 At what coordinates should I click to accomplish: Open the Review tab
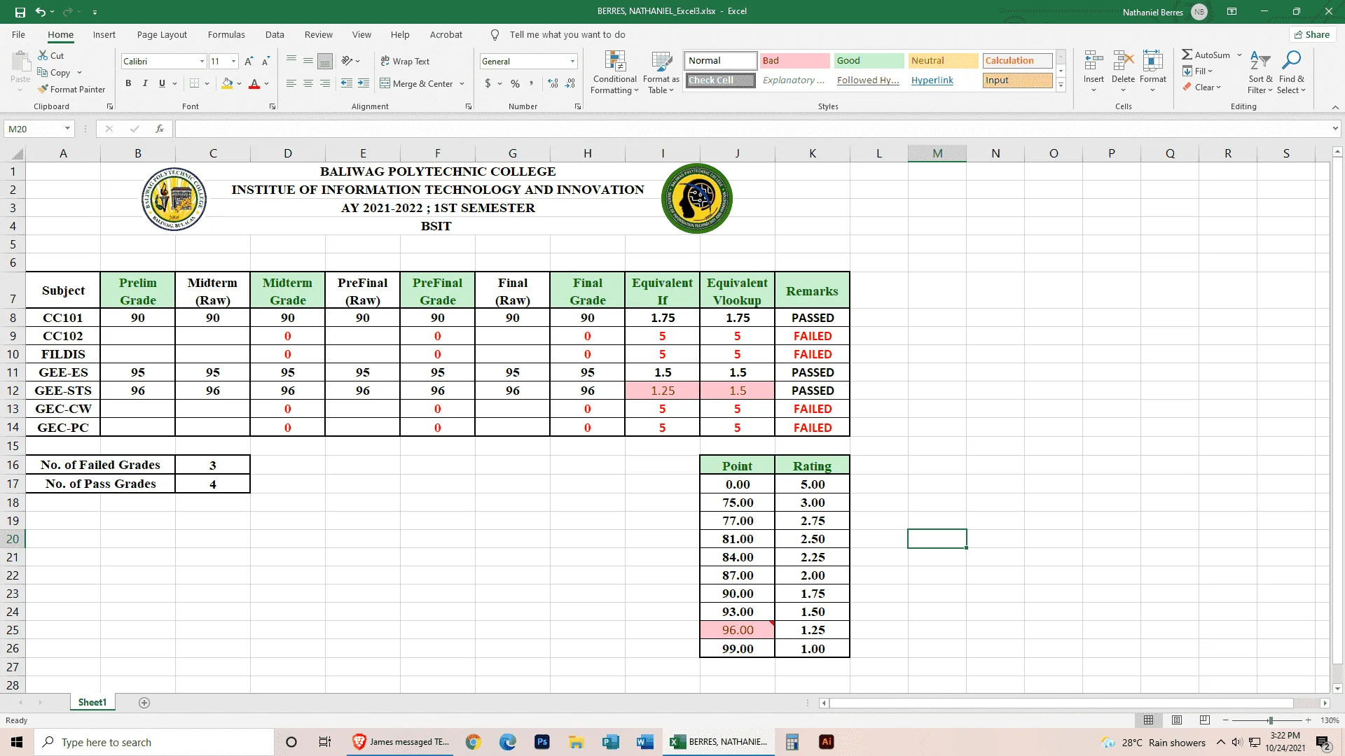coord(319,34)
